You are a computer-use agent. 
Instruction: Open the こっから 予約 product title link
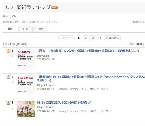pyautogui.click(x=88, y=51)
